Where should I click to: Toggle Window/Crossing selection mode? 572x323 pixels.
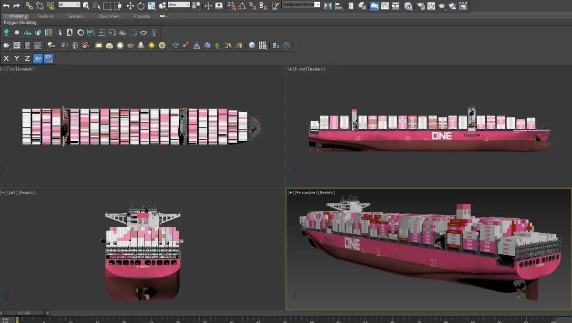[118, 6]
